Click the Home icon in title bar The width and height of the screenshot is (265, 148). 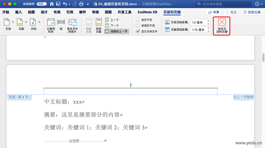52,4
